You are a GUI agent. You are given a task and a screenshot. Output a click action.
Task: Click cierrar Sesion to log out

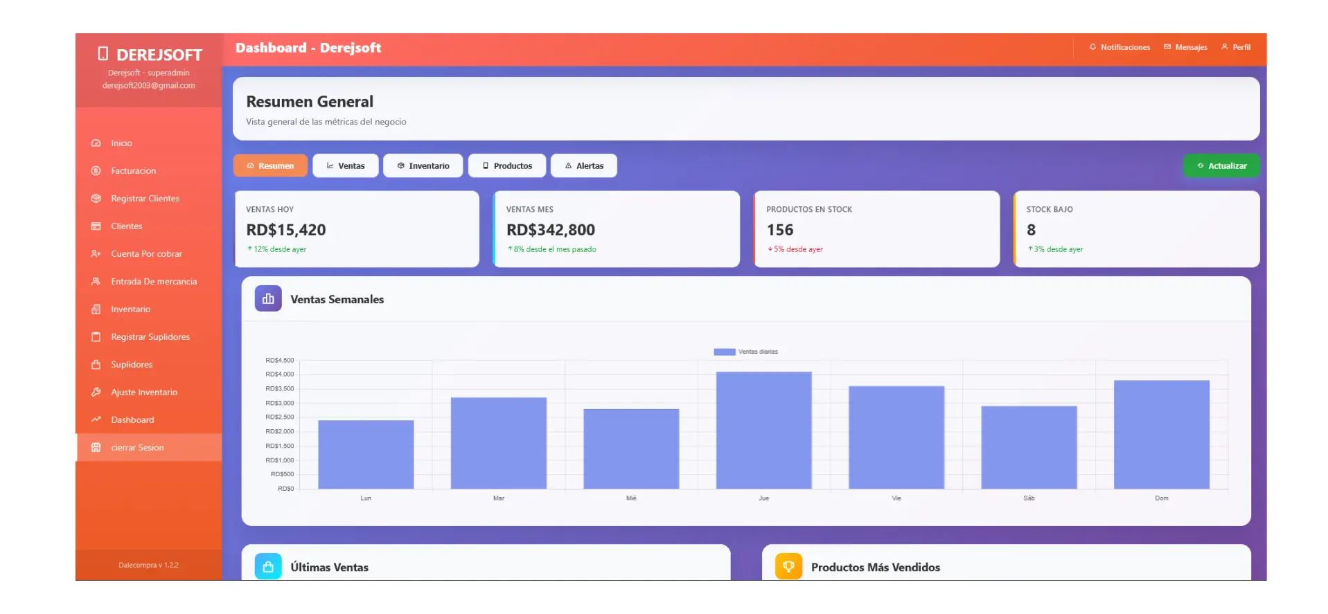tap(137, 448)
